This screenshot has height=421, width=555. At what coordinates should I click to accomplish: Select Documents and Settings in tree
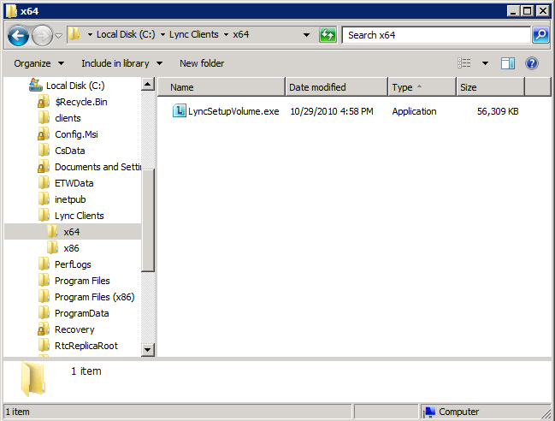point(98,167)
